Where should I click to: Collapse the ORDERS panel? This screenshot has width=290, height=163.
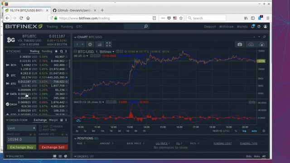point(75,157)
